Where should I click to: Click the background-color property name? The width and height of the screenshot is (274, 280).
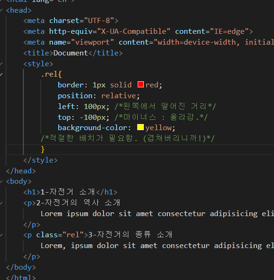(x=93, y=128)
